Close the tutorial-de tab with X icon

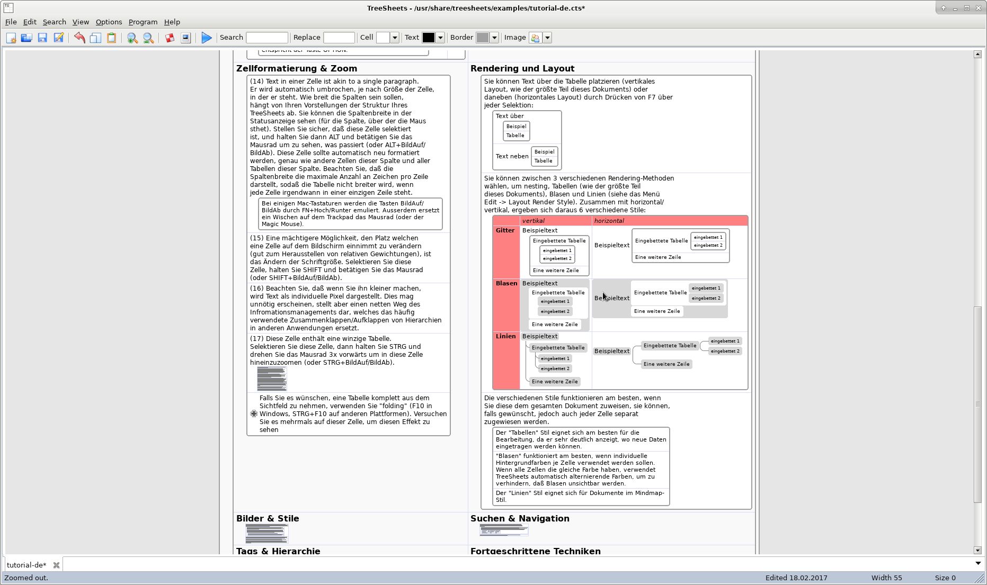[56, 565]
